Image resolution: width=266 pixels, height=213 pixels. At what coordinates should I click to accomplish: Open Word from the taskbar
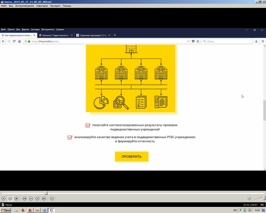(x=44, y=210)
